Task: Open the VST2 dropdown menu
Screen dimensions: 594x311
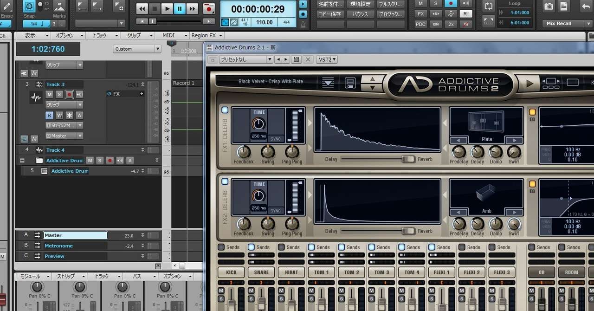Action: tap(327, 59)
